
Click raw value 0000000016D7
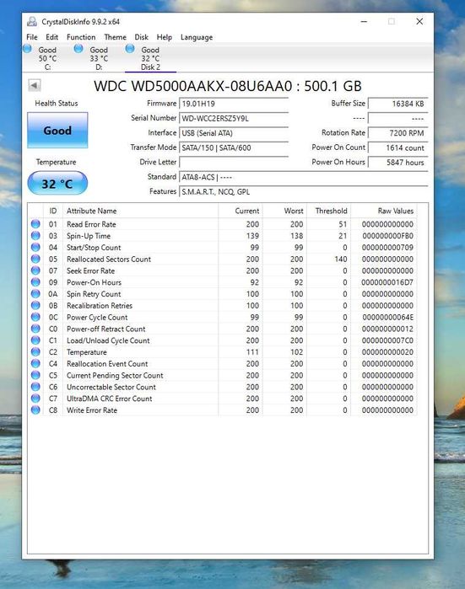[387, 282]
